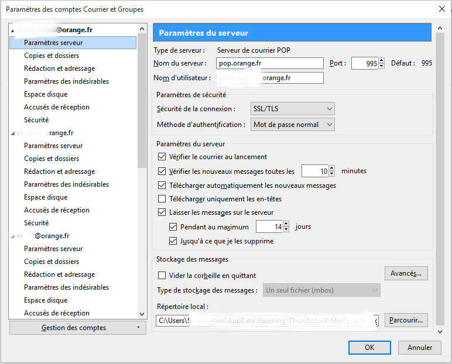The image size is (452, 364).
Task: Toggle Vérifier le courrier au lancement
Action: [162, 157]
